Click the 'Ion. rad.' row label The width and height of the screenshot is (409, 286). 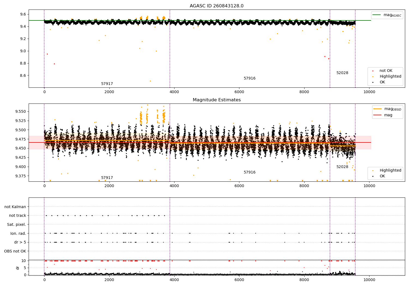(x=18, y=233)
